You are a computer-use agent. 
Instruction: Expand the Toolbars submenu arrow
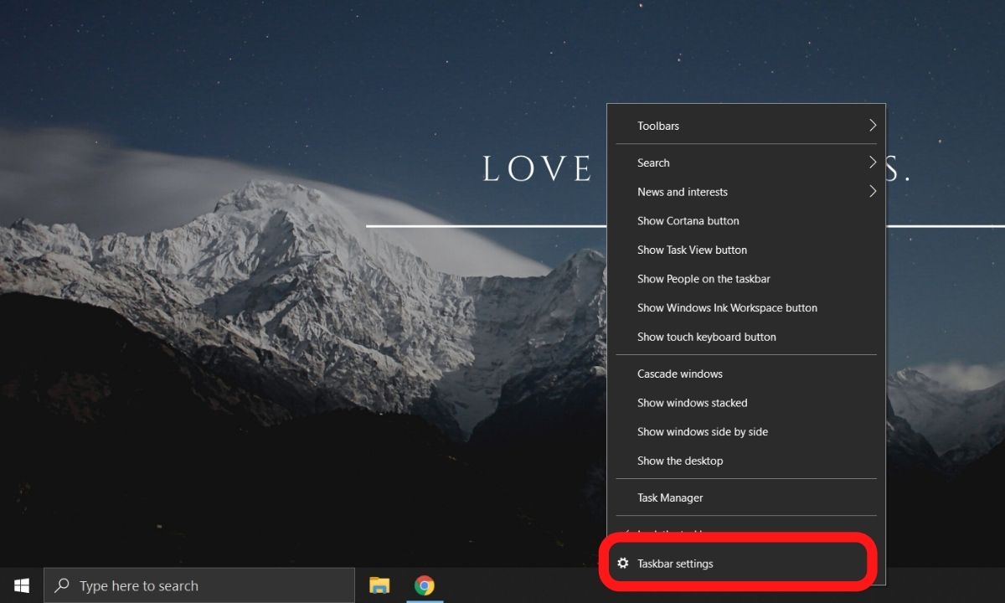[x=872, y=126]
